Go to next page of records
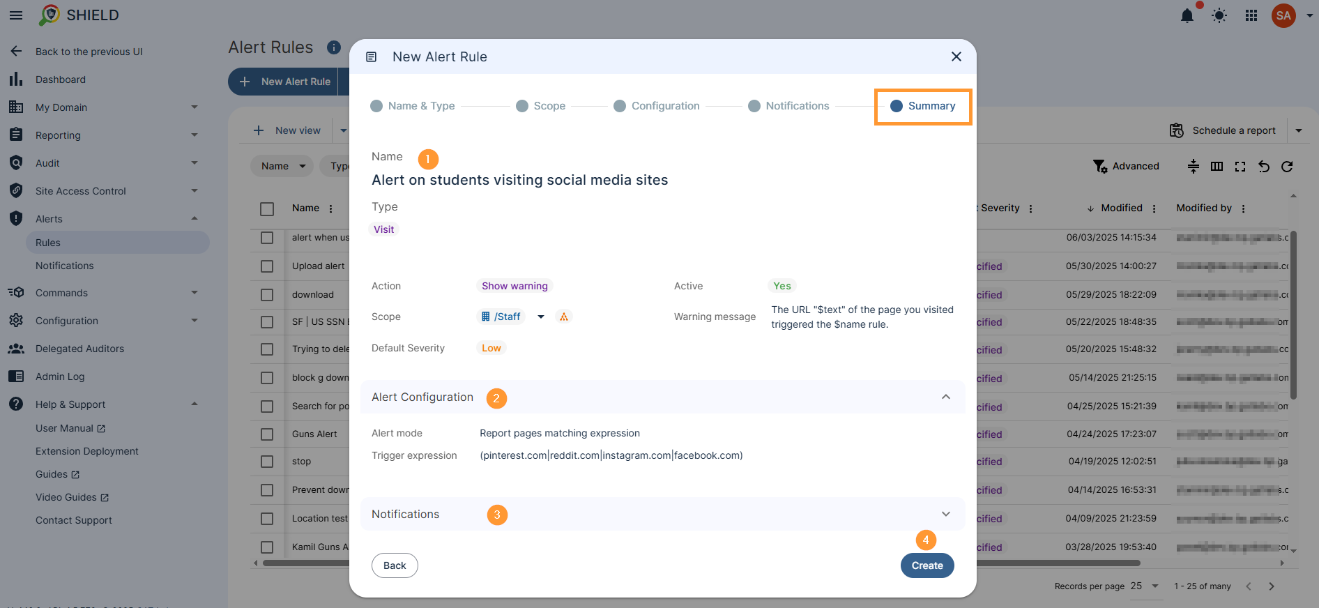Viewport: 1319px width, 608px height. [x=1272, y=586]
